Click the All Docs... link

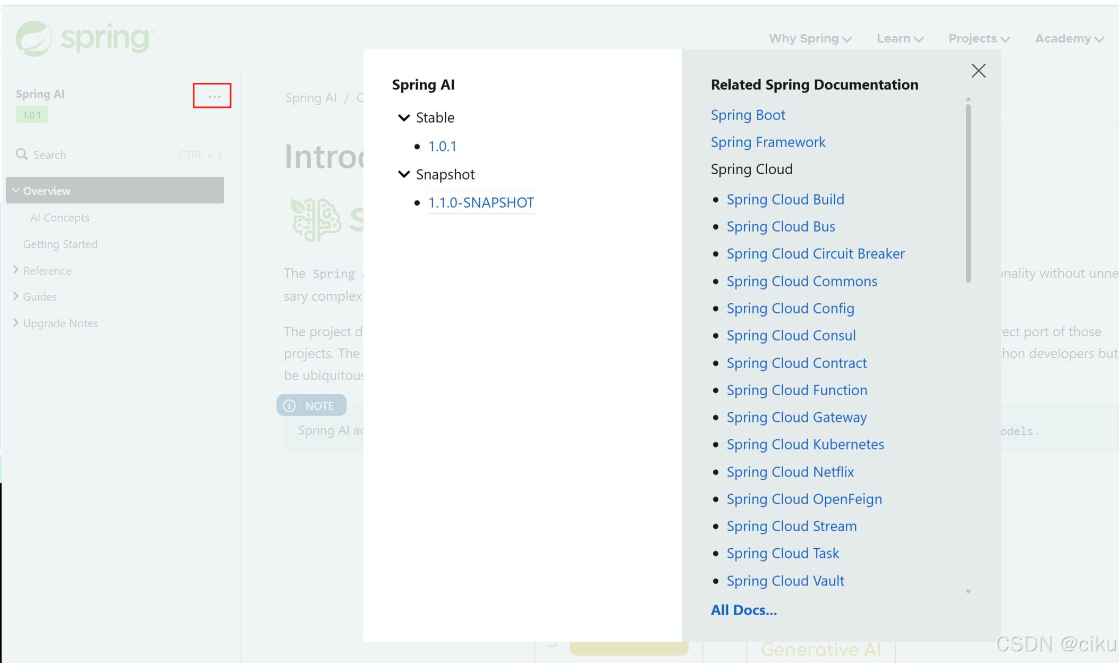click(x=744, y=610)
